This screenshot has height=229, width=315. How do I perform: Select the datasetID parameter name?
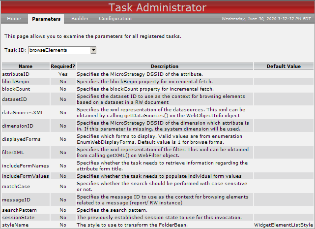point(14,99)
